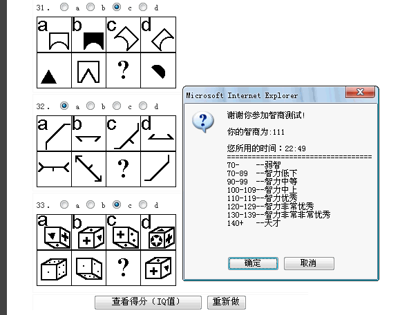Select radio option d for question 32
Image resolution: width=409 pixels, height=315 pixels.
click(143, 106)
